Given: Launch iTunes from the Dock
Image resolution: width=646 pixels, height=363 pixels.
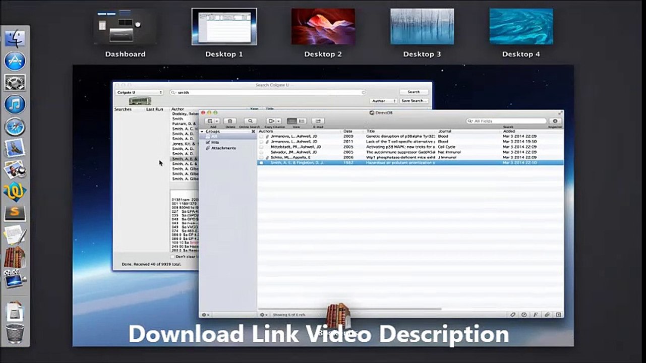Looking at the screenshot, I should tap(15, 104).
